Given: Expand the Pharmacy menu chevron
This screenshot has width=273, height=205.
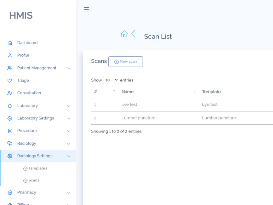Looking at the screenshot, I should (69, 193).
